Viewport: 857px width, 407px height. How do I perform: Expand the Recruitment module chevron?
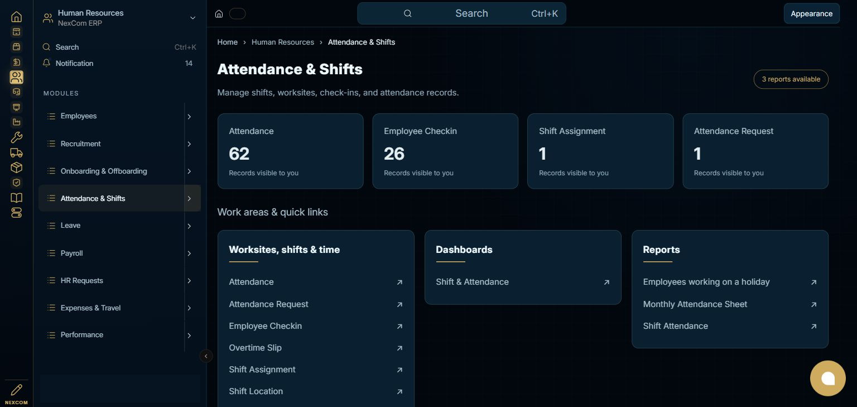(x=189, y=144)
